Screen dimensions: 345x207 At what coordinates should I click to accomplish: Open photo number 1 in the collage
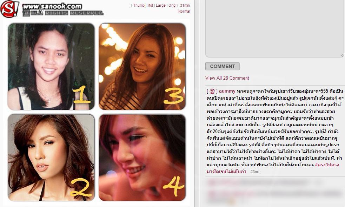pyautogui.click(x=51, y=66)
